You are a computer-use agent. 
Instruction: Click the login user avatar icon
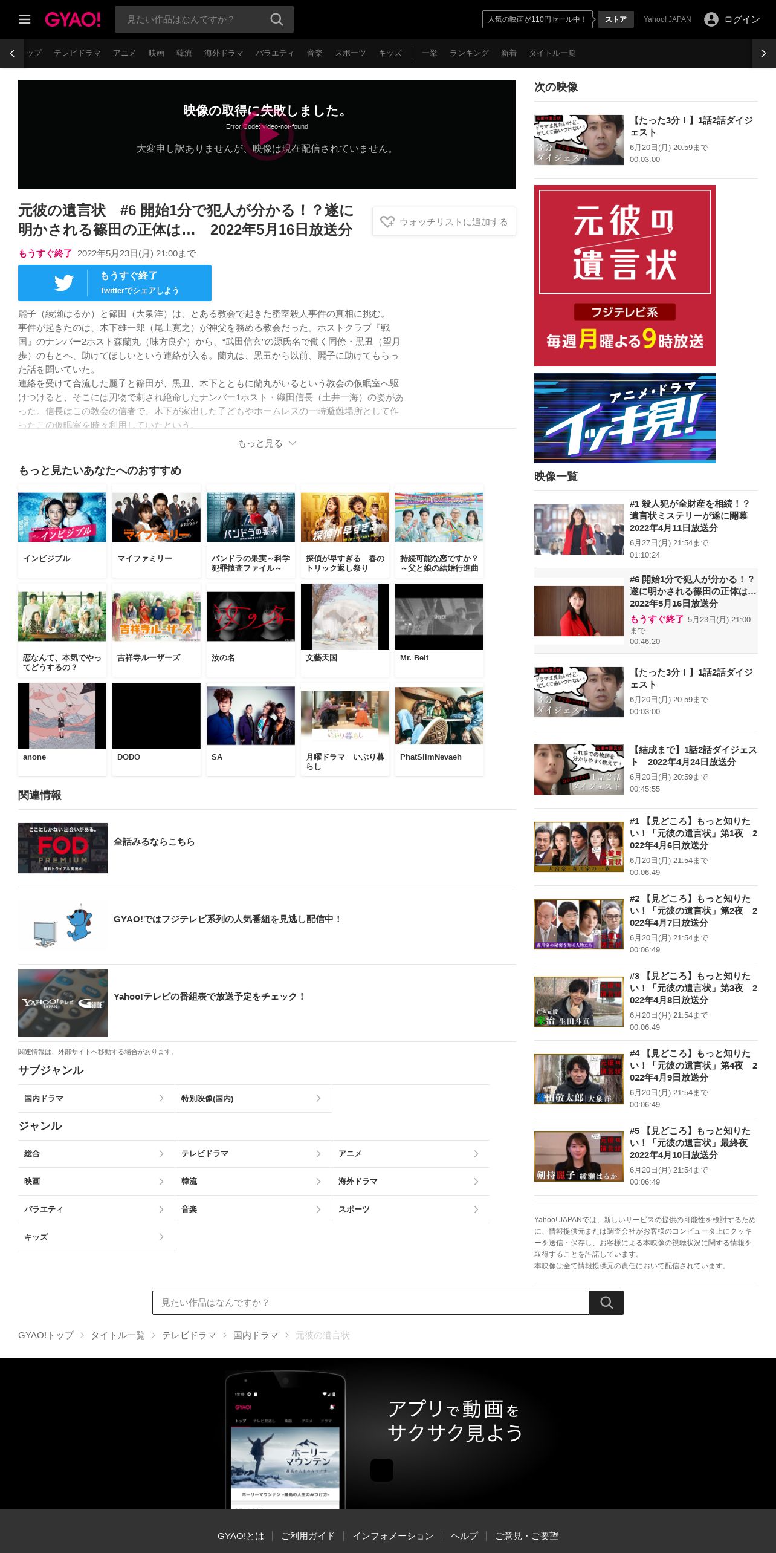pos(711,19)
